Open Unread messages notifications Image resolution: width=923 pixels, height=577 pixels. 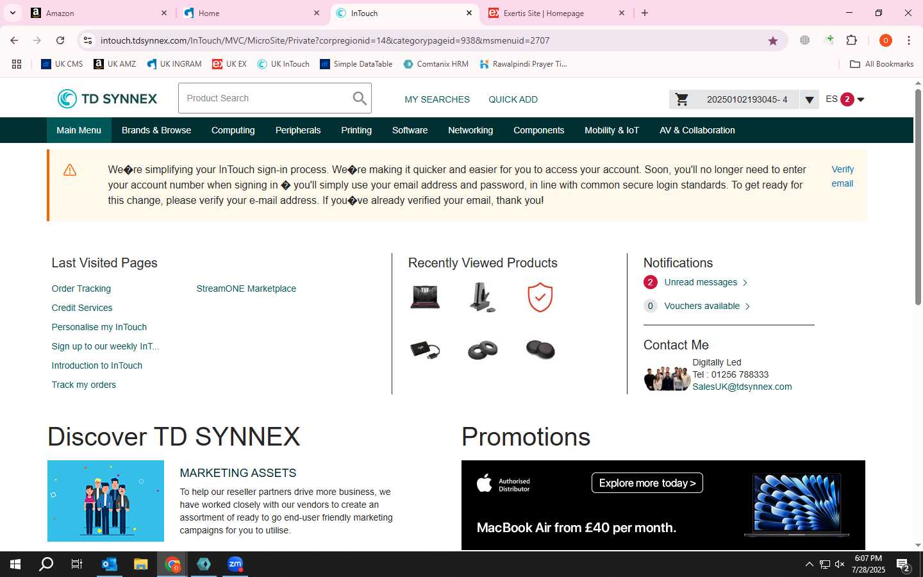(x=701, y=282)
